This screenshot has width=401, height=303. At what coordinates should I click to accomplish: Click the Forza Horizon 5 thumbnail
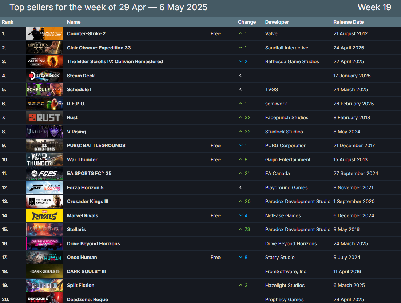(44, 187)
